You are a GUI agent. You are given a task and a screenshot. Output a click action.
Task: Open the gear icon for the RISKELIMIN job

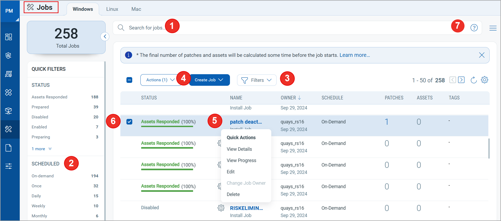pos(221,208)
